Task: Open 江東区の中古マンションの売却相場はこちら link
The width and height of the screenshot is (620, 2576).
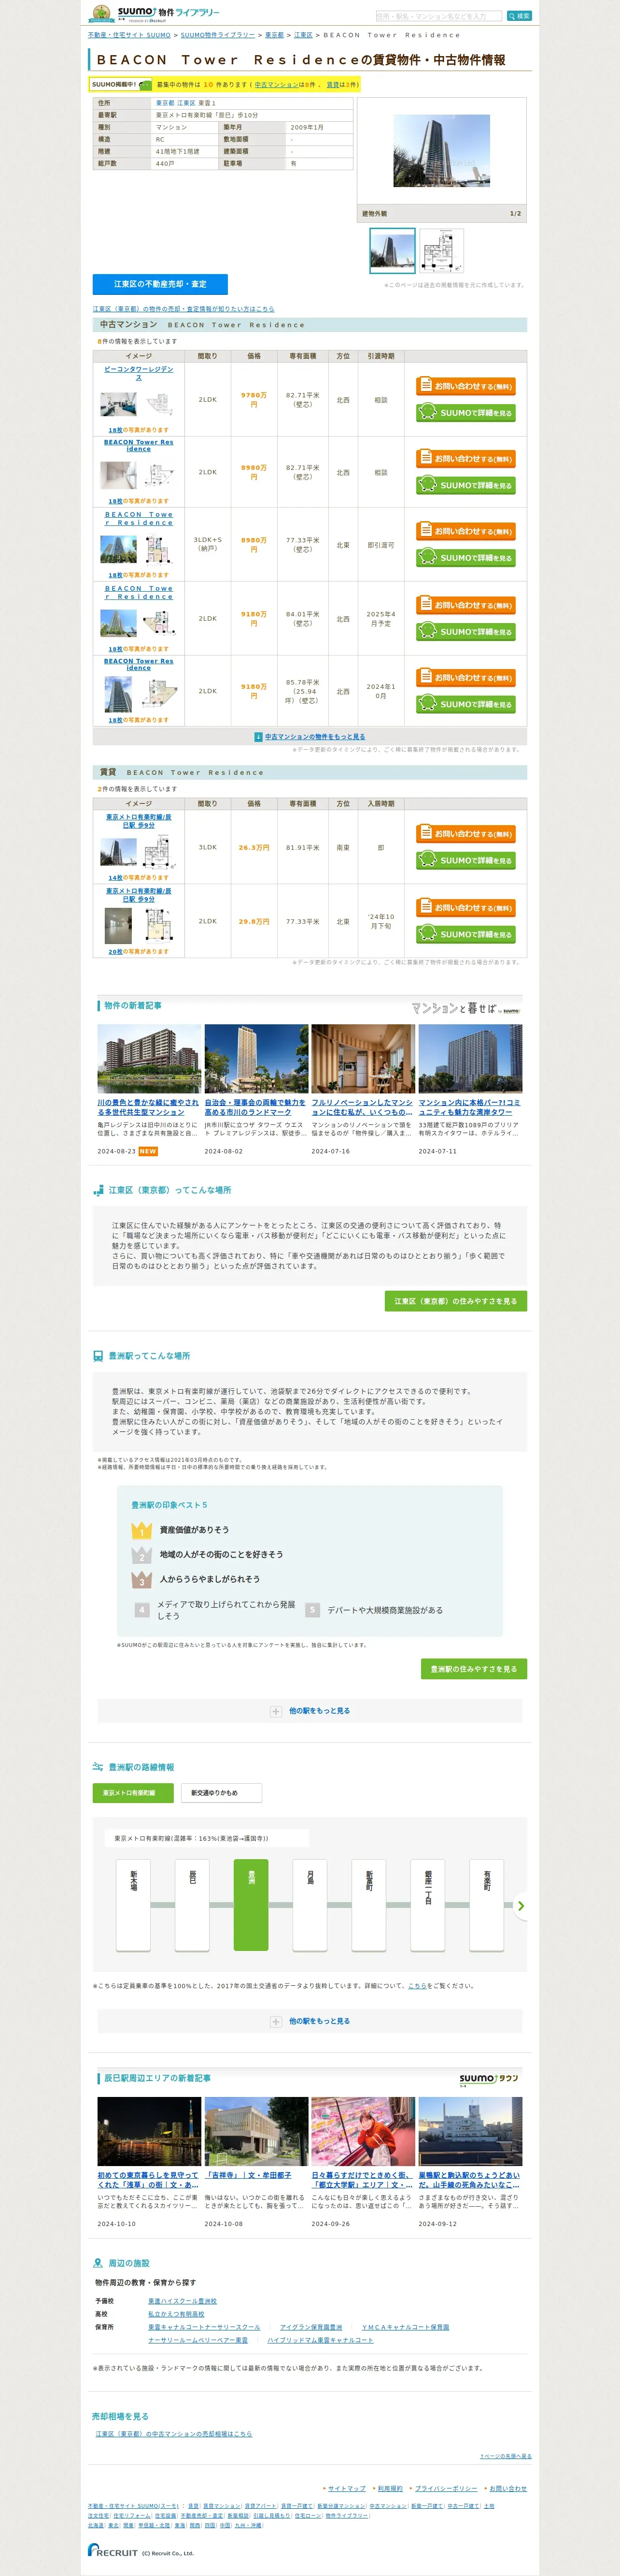Action: (x=174, y=2434)
